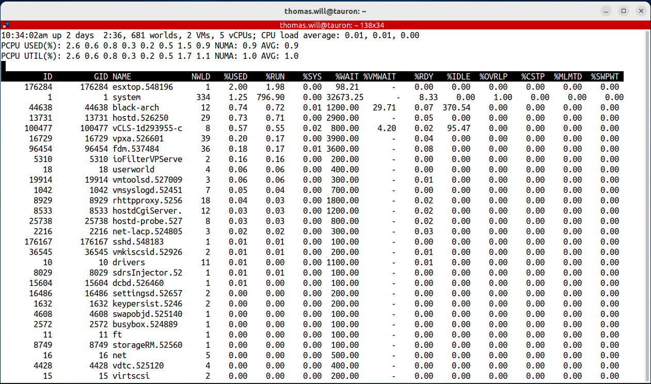Select the %RDY column header
The image size is (651, 384).
[423, 76]
